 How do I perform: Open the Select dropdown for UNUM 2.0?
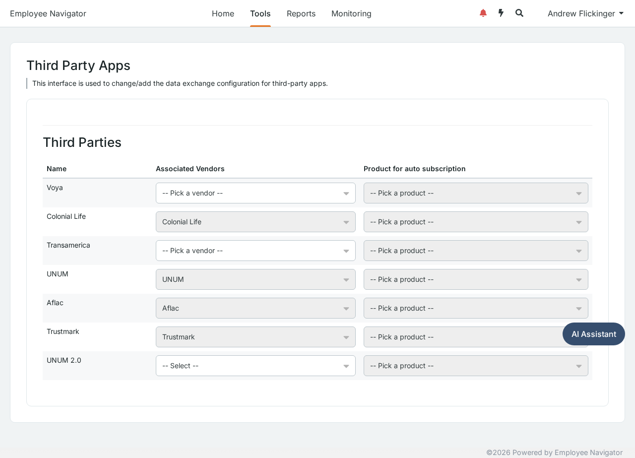[x=255, y=366]
